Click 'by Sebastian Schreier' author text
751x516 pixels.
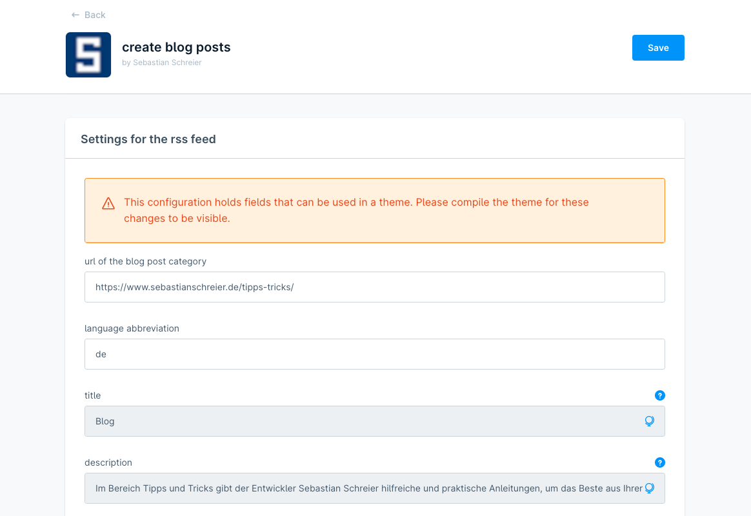point(162,63)
